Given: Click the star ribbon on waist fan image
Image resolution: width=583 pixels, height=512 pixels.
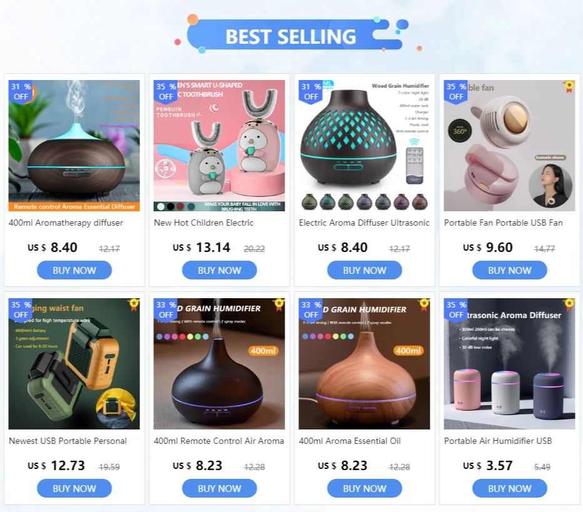Looking at the screenshot, I should (x=134, y=305).
